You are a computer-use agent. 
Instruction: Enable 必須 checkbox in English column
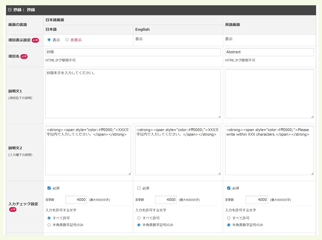click(x=139, y=188)
